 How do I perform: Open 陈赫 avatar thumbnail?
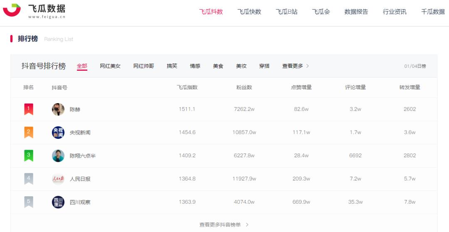point(58,109)
